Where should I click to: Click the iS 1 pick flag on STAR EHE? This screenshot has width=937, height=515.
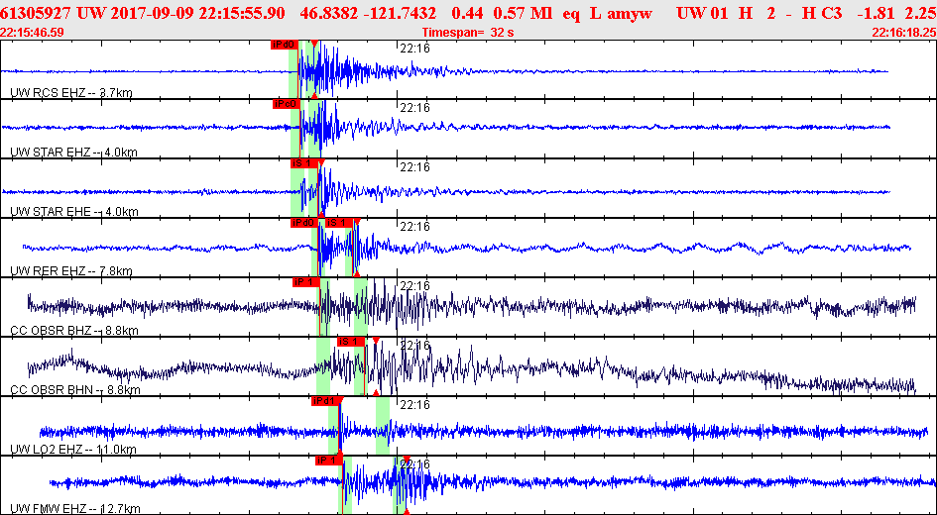tap(300, 162)
